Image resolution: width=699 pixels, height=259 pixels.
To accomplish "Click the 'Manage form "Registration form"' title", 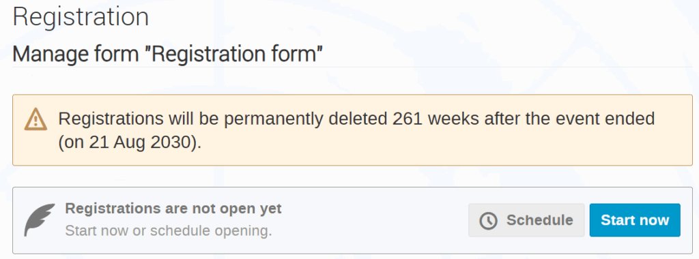I will pos(168,55).
